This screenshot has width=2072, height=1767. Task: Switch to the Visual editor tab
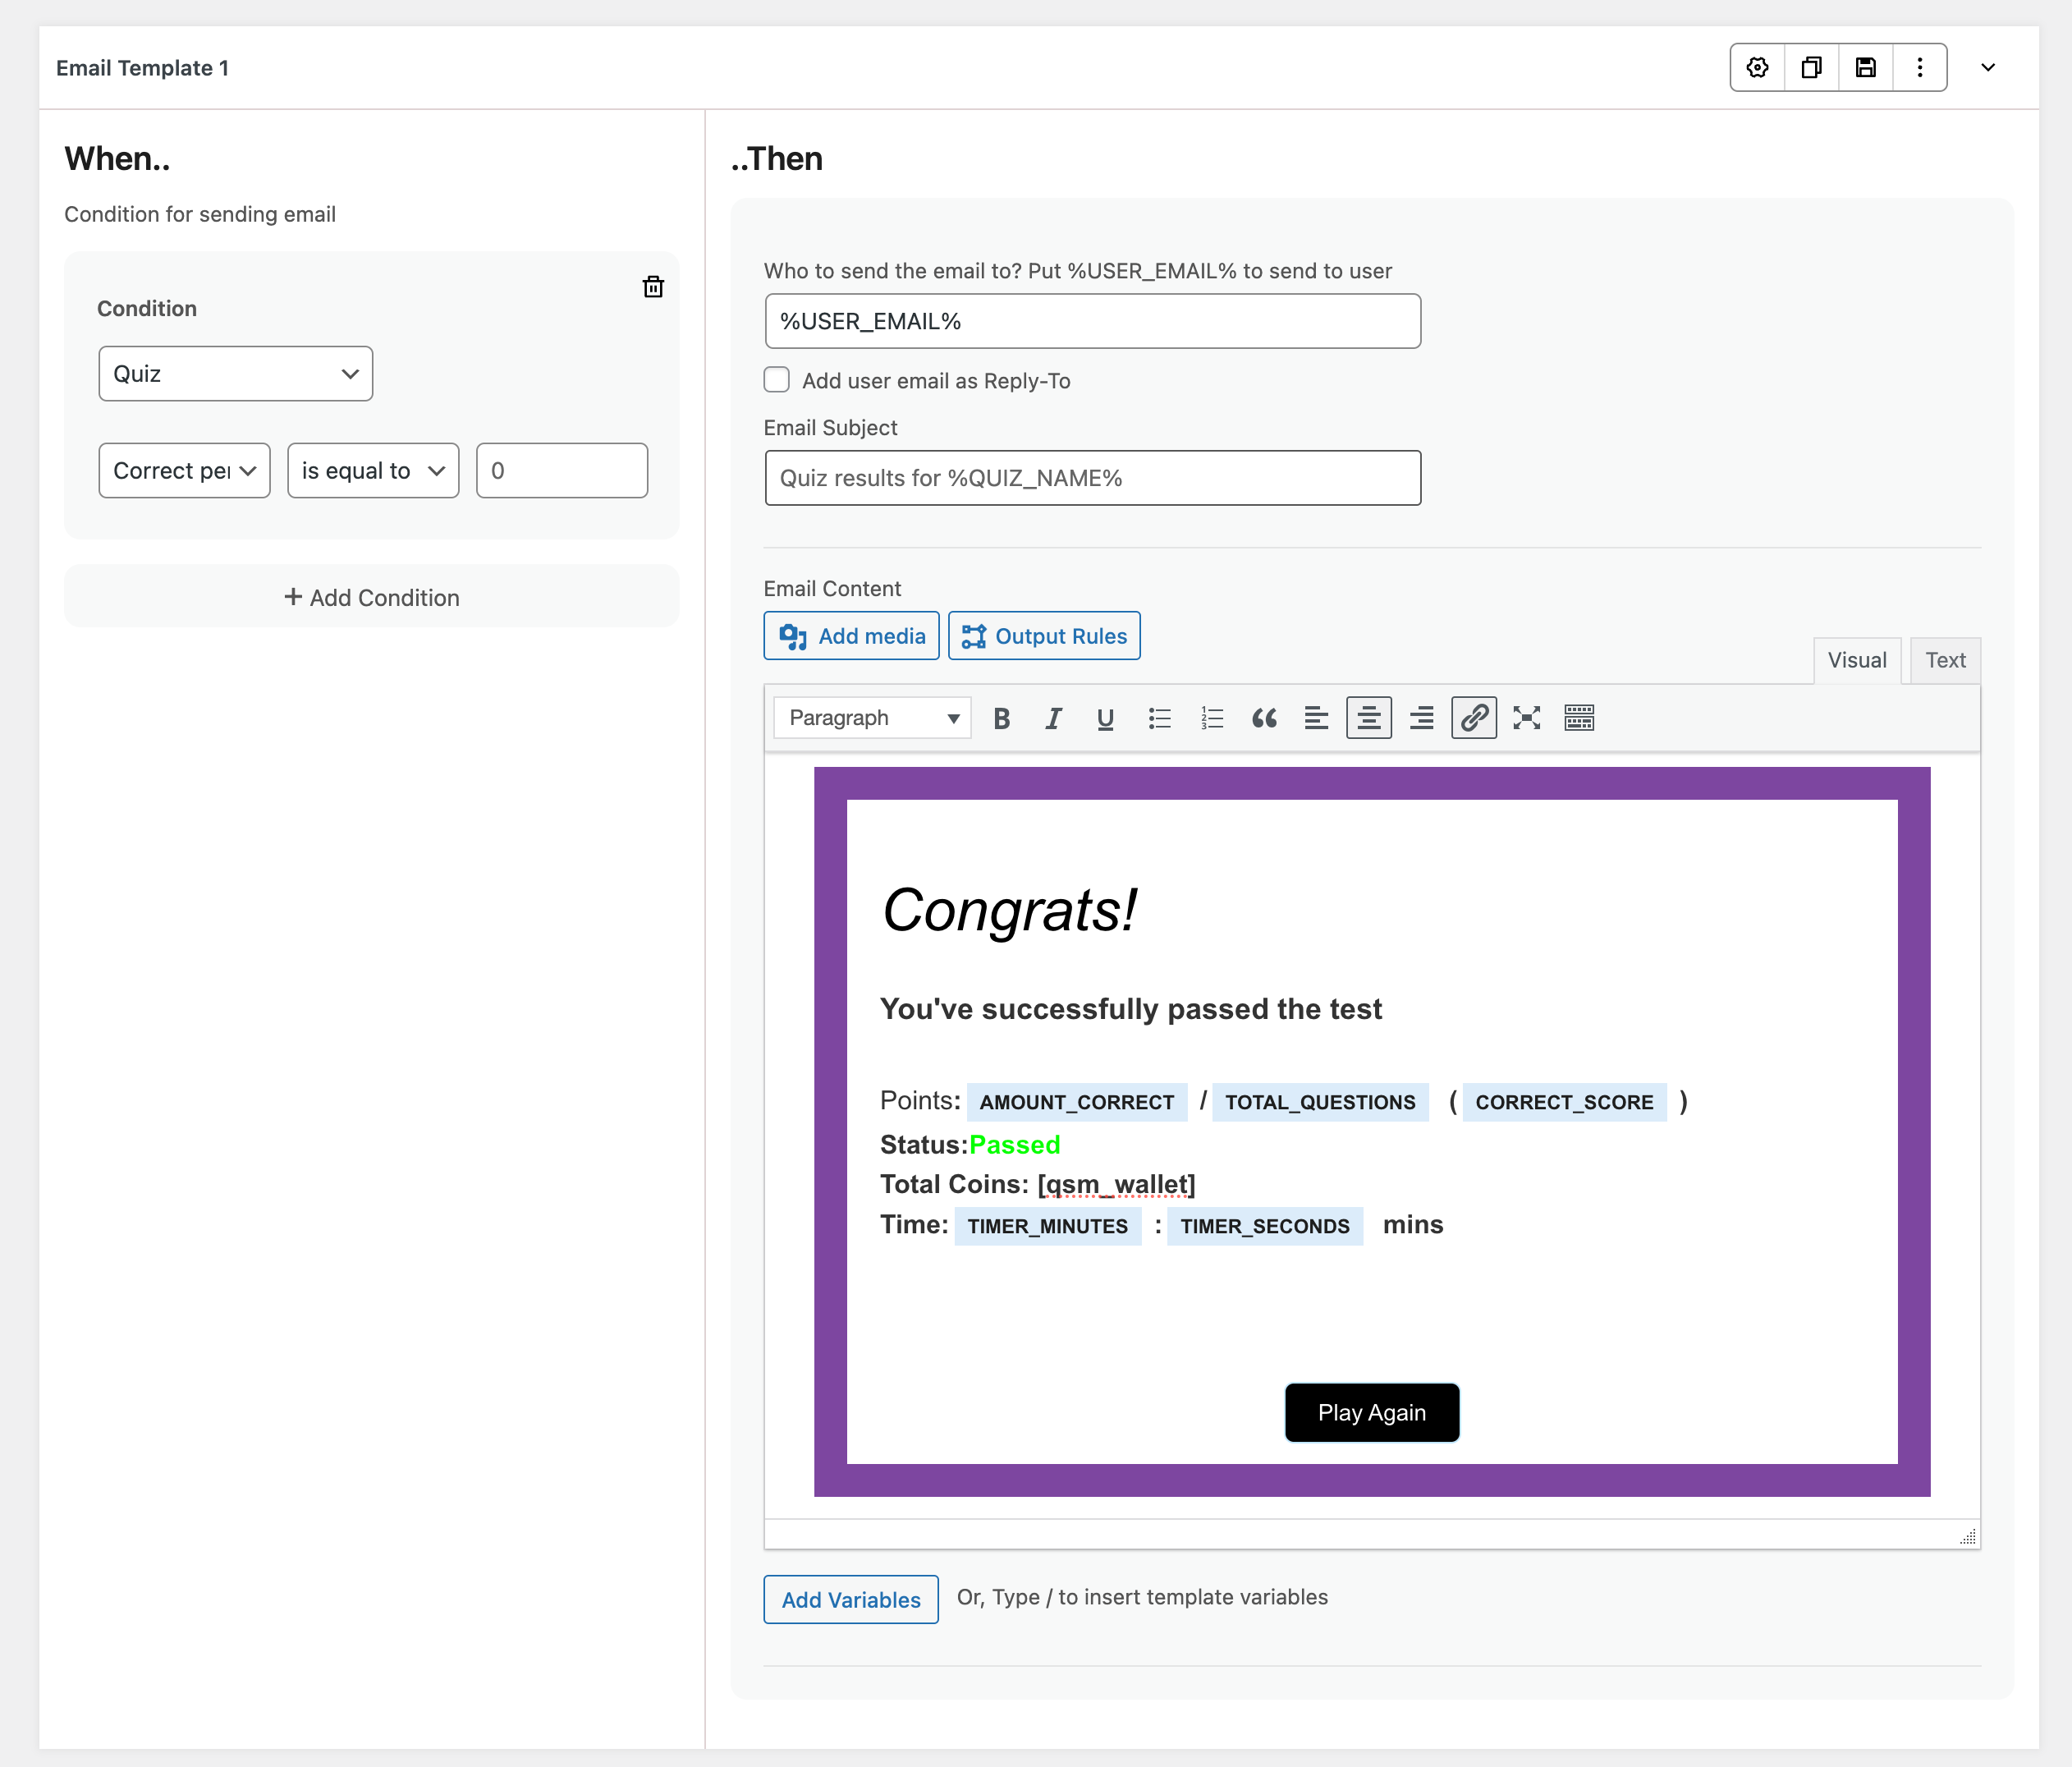tap(1857, 660)
